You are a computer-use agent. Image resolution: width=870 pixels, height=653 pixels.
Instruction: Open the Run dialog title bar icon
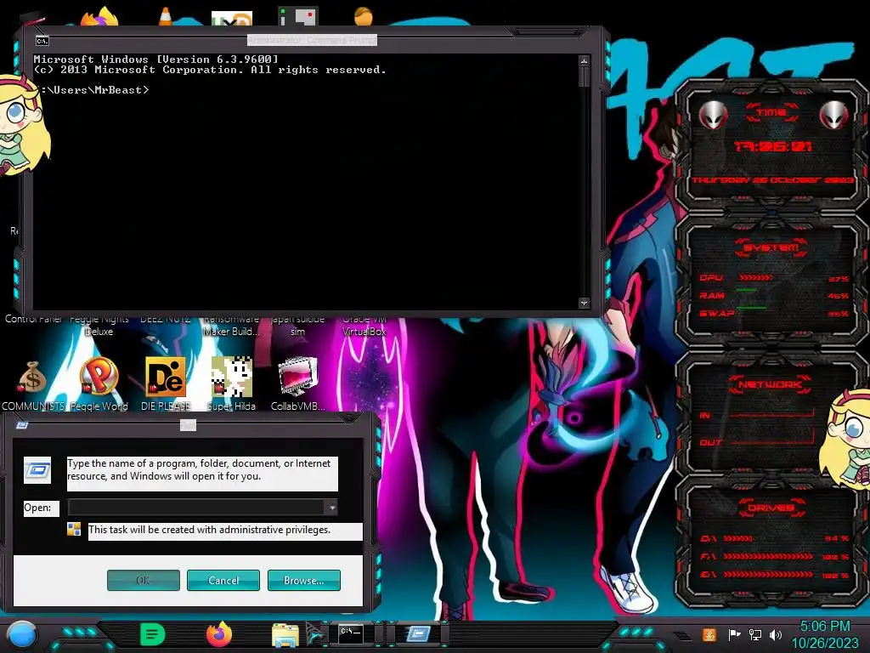click(22, 425)
